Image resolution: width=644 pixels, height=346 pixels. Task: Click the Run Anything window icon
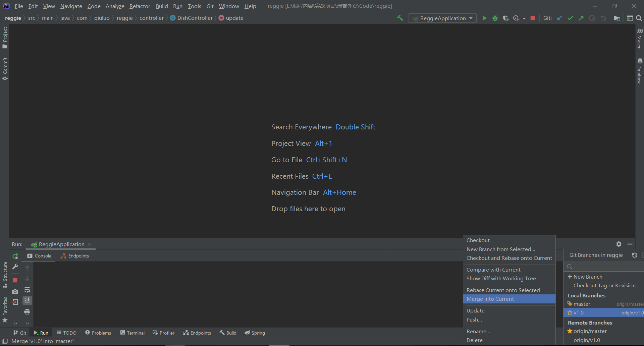(x=630, y=18)
